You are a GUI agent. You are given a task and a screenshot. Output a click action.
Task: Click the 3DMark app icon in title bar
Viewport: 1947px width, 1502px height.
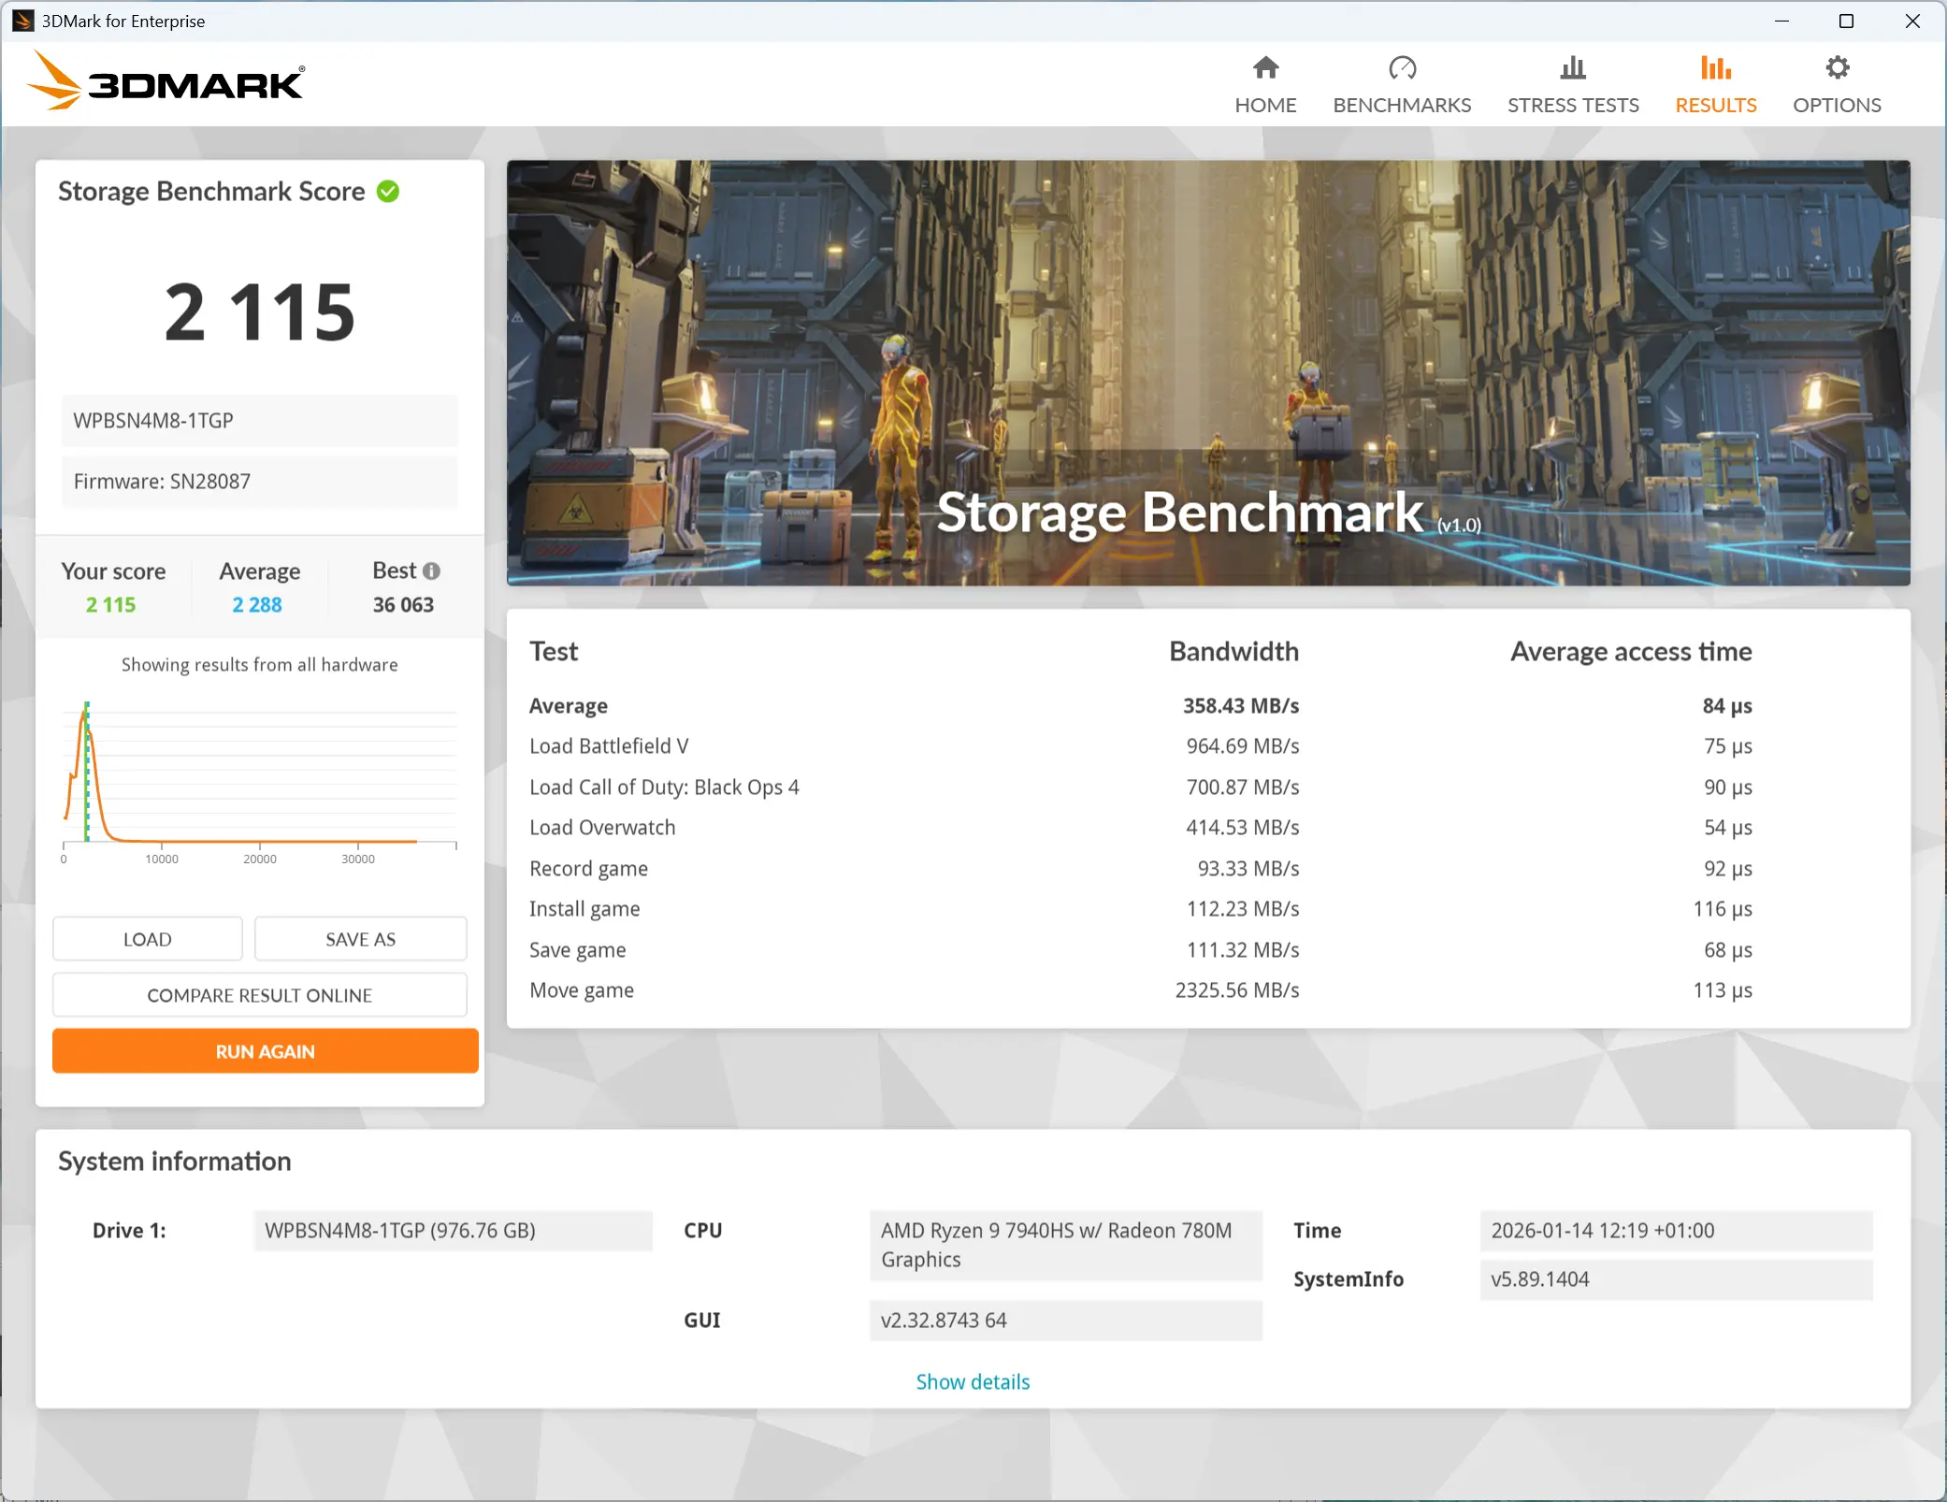[x=22, y=21]
